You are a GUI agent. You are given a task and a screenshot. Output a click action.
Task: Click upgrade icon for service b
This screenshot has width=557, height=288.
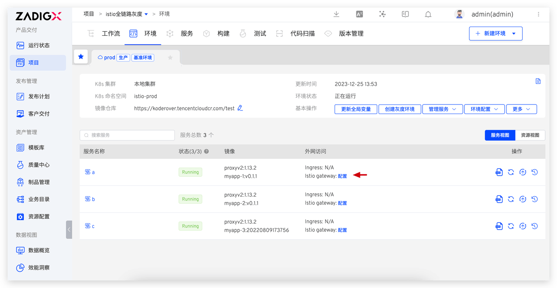click(523, 199)
